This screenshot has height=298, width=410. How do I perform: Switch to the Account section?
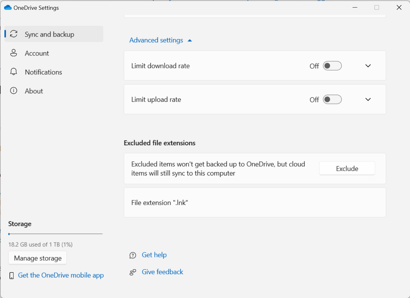coord(37,53)
